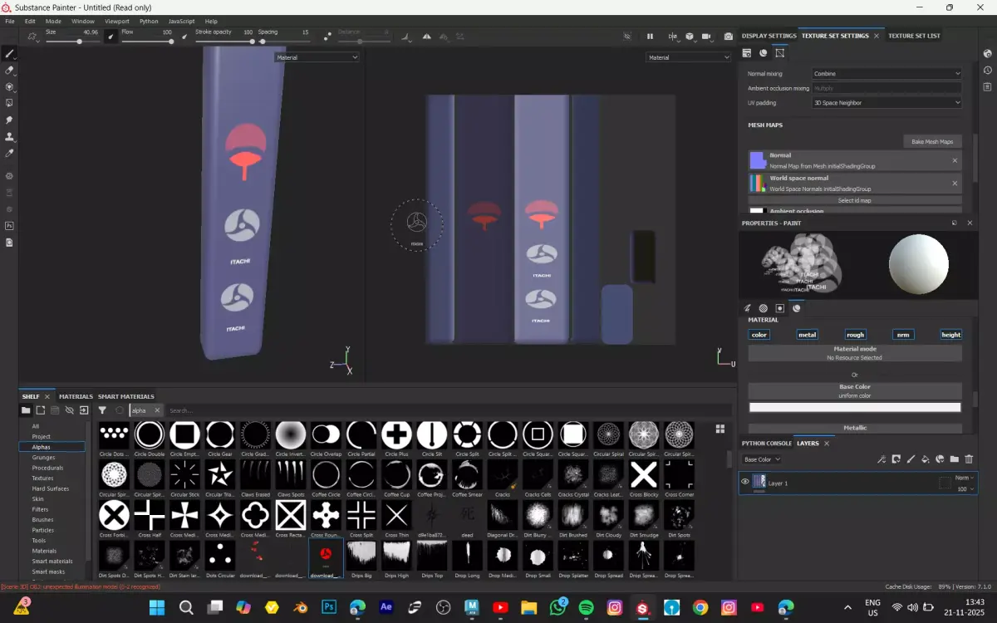Pause the viewport rendering

[x=650, y=37]
